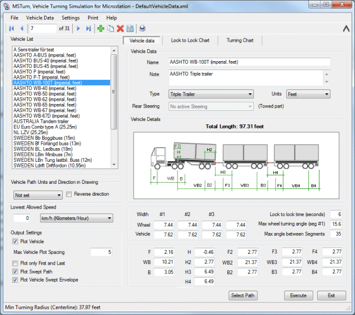Go to first vehicle record
The image size is (355, 315).
[x=11, y=28]
